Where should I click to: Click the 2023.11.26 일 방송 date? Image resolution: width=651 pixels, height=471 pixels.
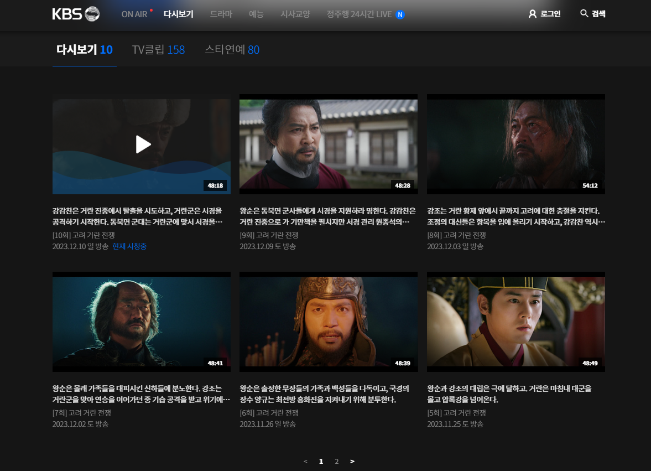[268, 424]
